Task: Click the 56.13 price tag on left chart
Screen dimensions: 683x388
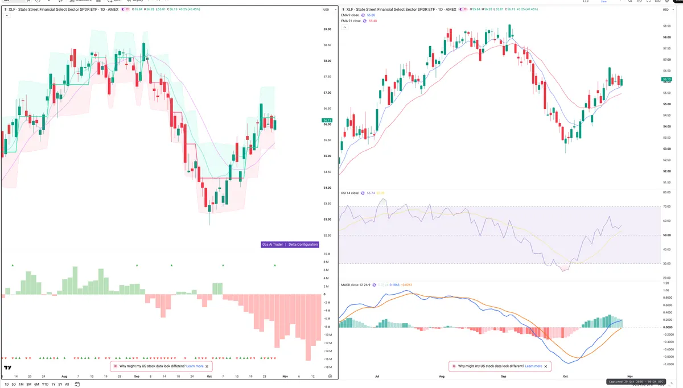Action: (327, 121)
